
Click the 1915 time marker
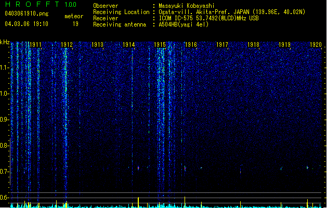160,44
